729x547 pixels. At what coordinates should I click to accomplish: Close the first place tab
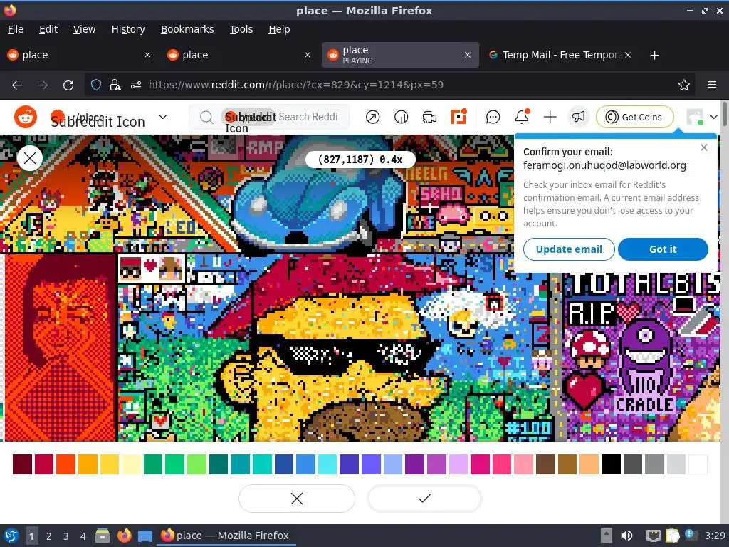pyautogui.click(x=147, y=55)
